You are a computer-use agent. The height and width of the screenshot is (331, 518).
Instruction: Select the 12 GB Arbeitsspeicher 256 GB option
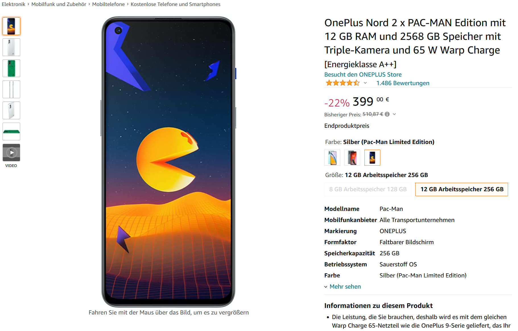tap(462, 189)
